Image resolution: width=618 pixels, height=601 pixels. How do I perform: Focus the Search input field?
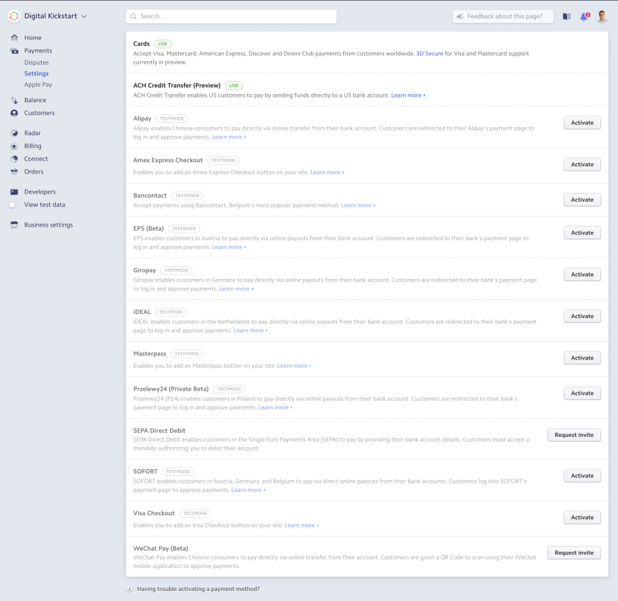coord(231,17)
